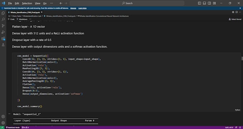The image size is (243, 129).
Task: Click the Dense(512, activation='relu') line
Action: coord(42,88)
